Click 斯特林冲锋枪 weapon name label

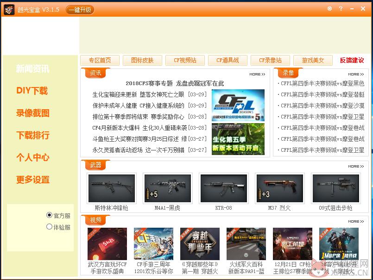coord(111,208)
